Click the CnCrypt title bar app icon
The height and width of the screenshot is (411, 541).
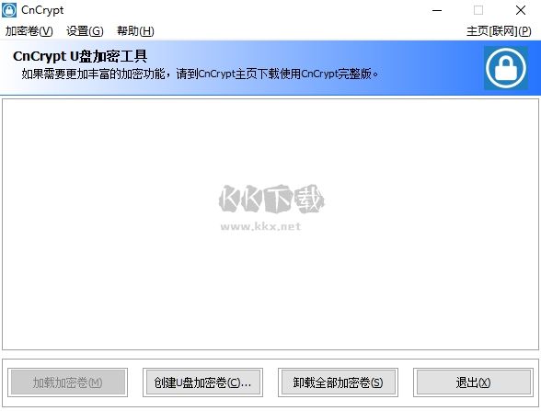click(9, 10)
